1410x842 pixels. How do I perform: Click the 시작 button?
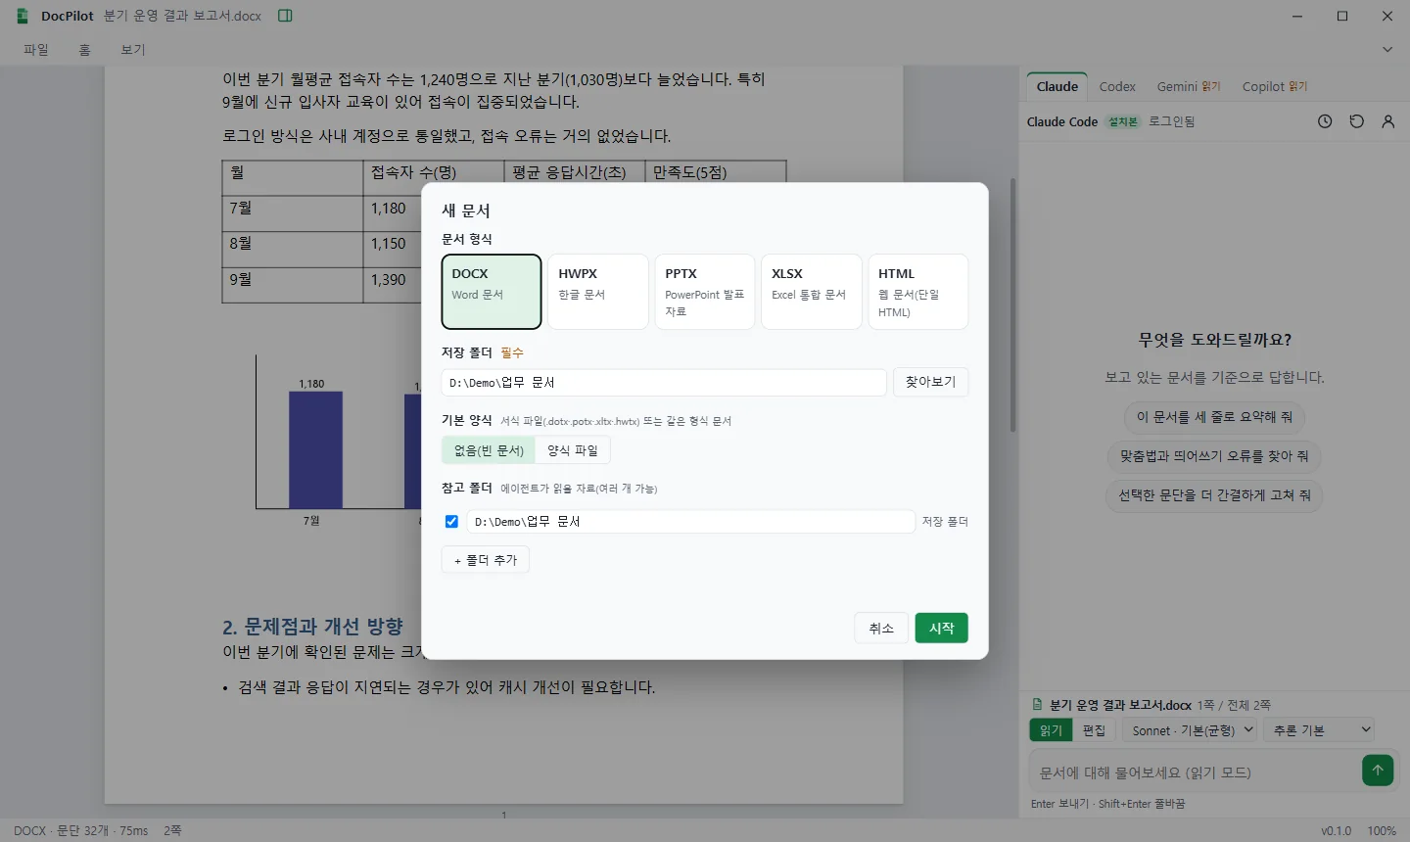click(941, 628)
